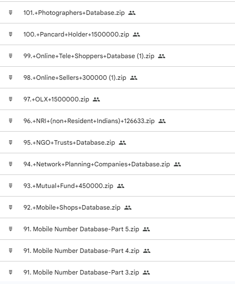This screenshot has height=284, width=235.
Task: Click the file type icon for 97.+OLX+1500000.zip
Action: 10,99
